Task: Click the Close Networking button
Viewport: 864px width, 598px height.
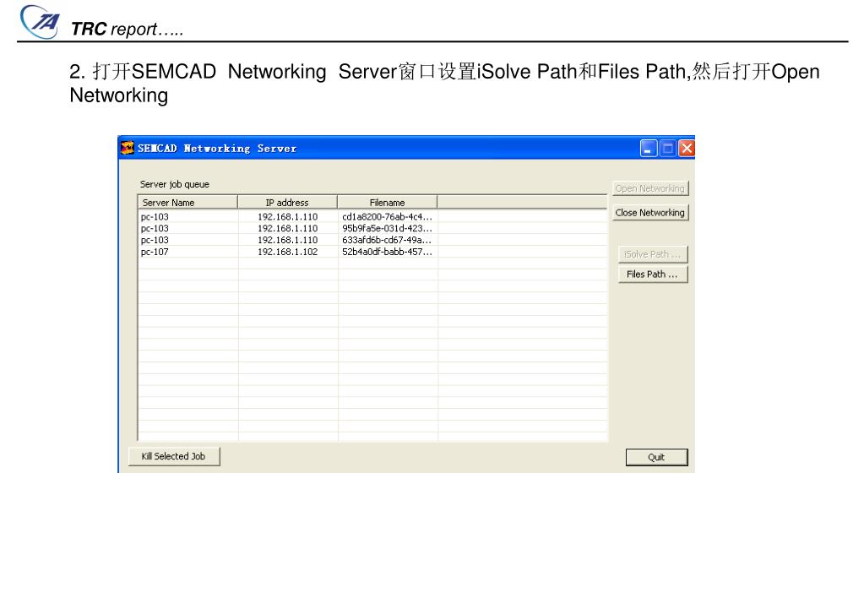Action: [650, 213]
